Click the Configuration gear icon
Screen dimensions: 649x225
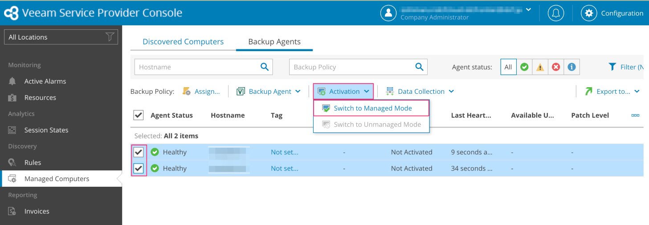tap(589, 13)
